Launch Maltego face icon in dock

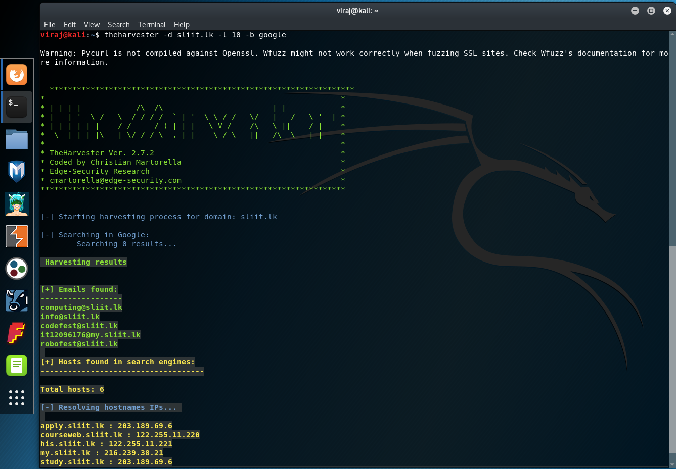(x=17, y=301)
